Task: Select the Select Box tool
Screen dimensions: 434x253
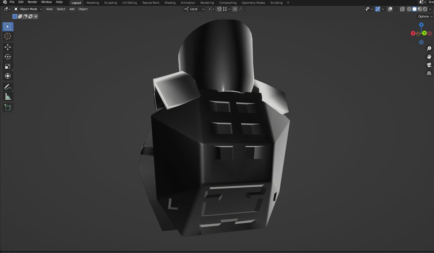Action: pos(8,27)
